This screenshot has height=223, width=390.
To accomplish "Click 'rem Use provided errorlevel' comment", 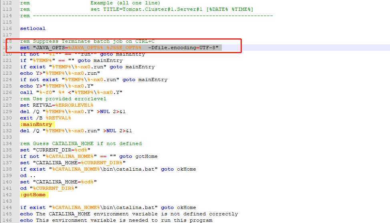I will point(63,99).
